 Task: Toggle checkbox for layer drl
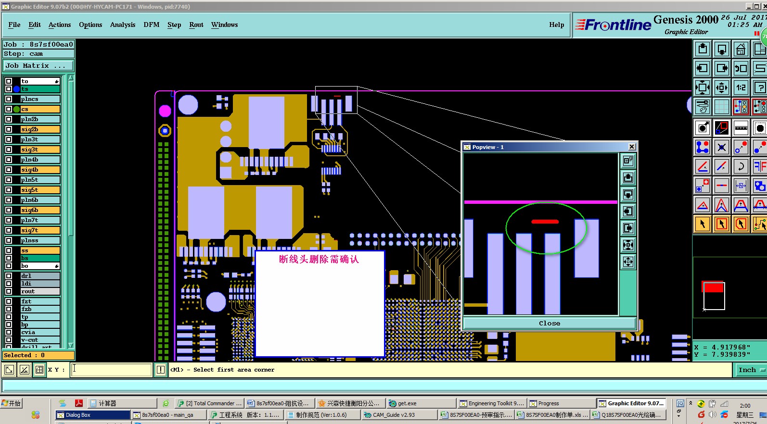(9, 276)
